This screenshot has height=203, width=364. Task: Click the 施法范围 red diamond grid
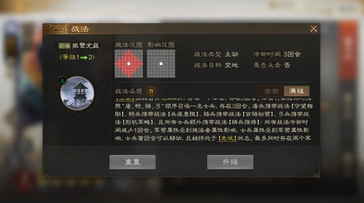pyautogui.click(x=129, y=64)
